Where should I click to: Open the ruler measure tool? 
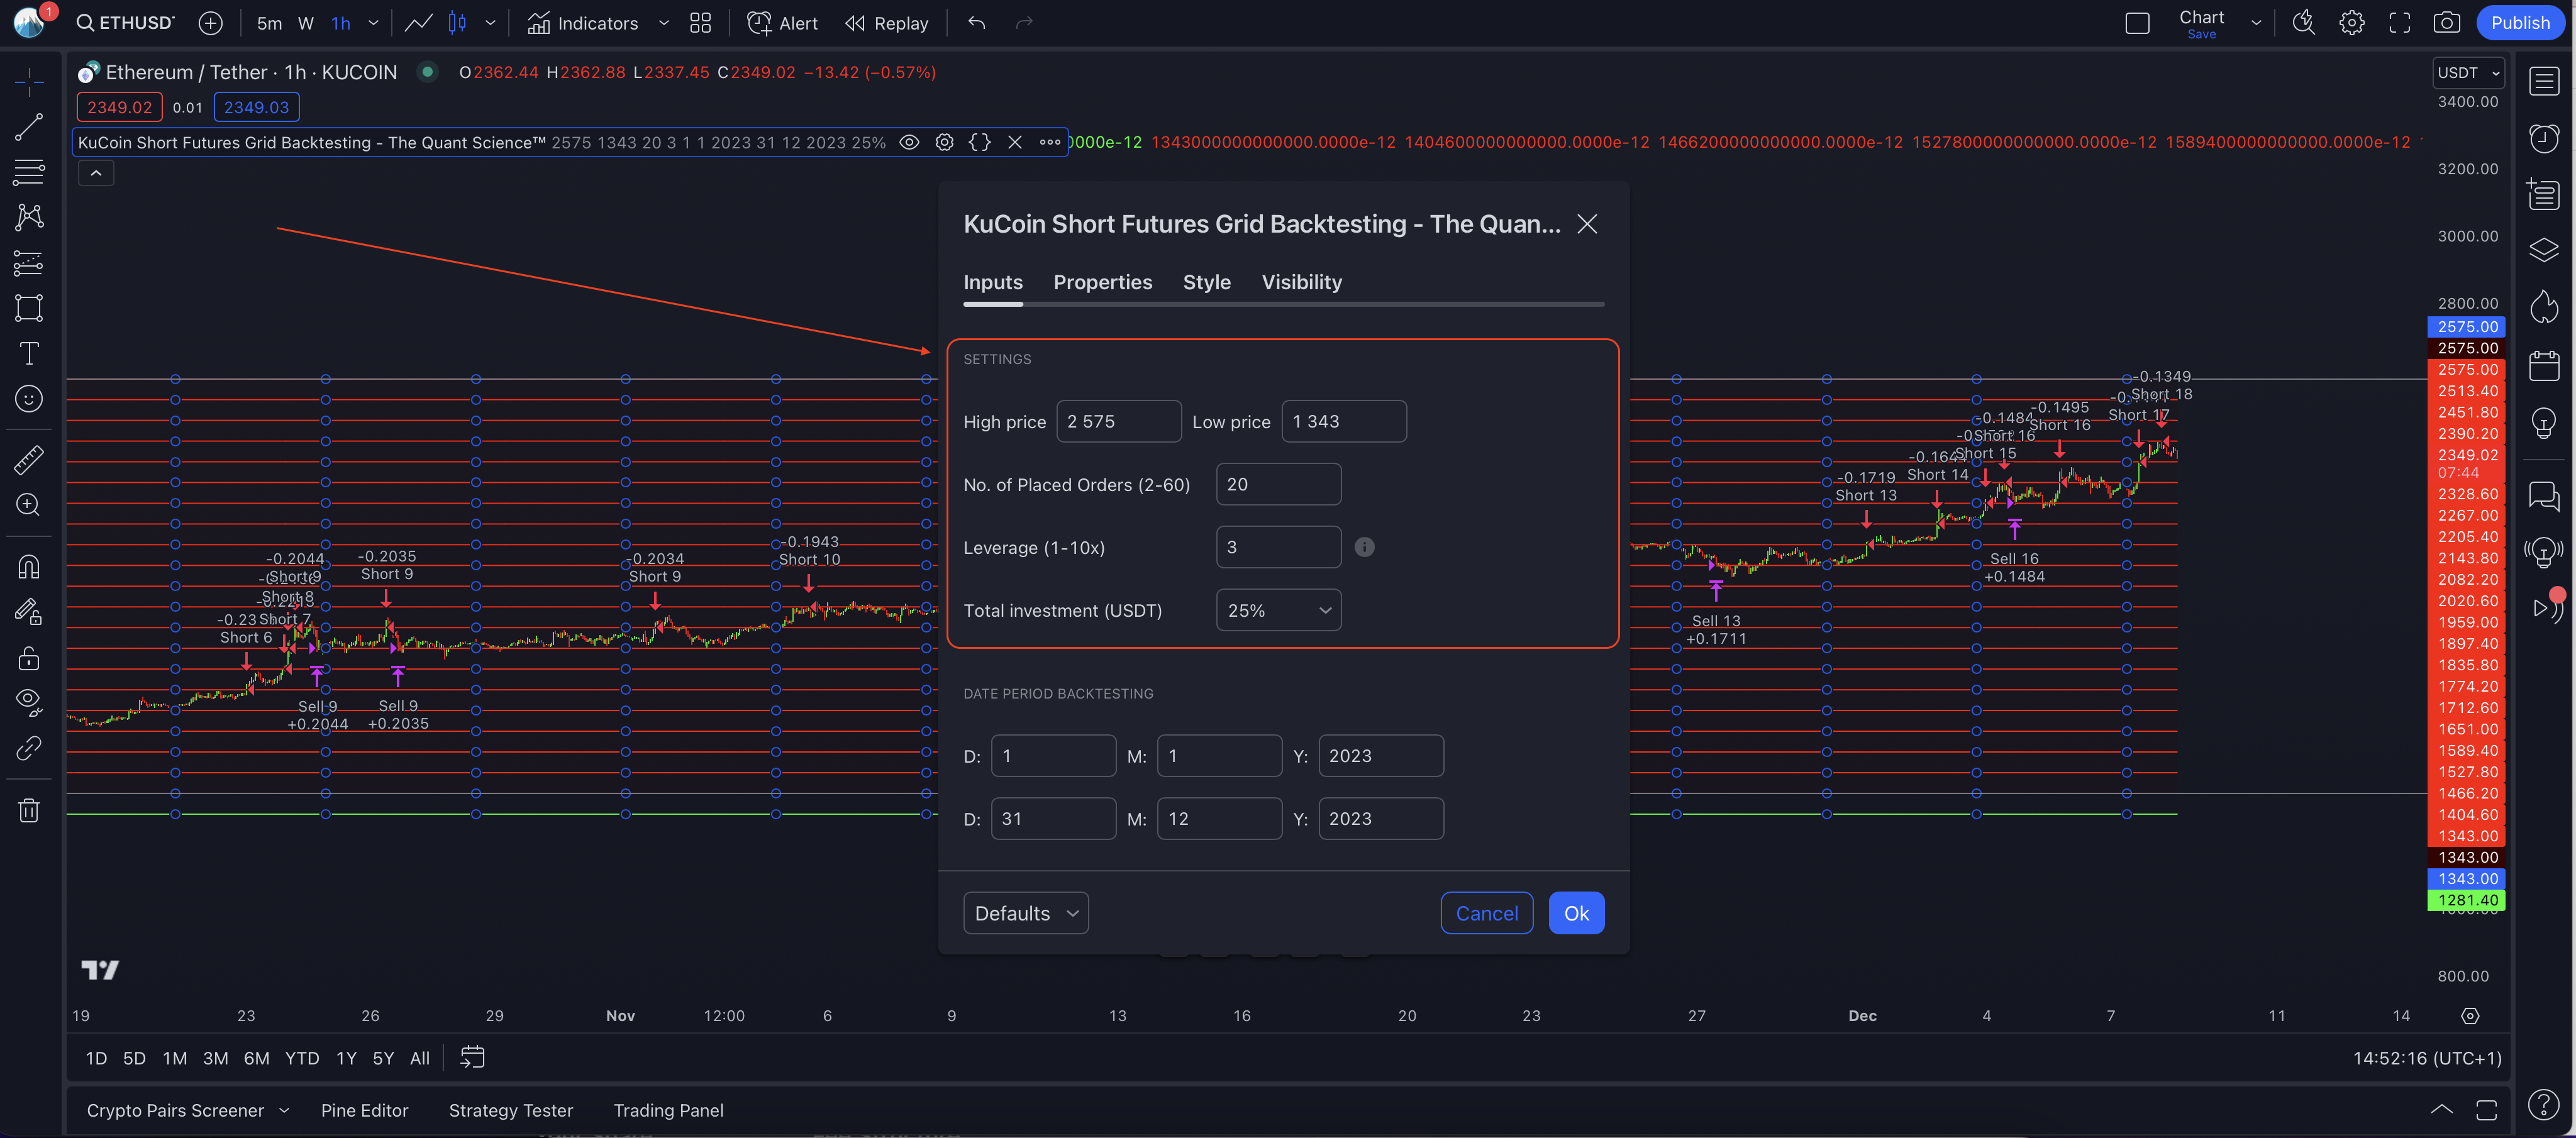pyautogui.click(x=29, y=459)
